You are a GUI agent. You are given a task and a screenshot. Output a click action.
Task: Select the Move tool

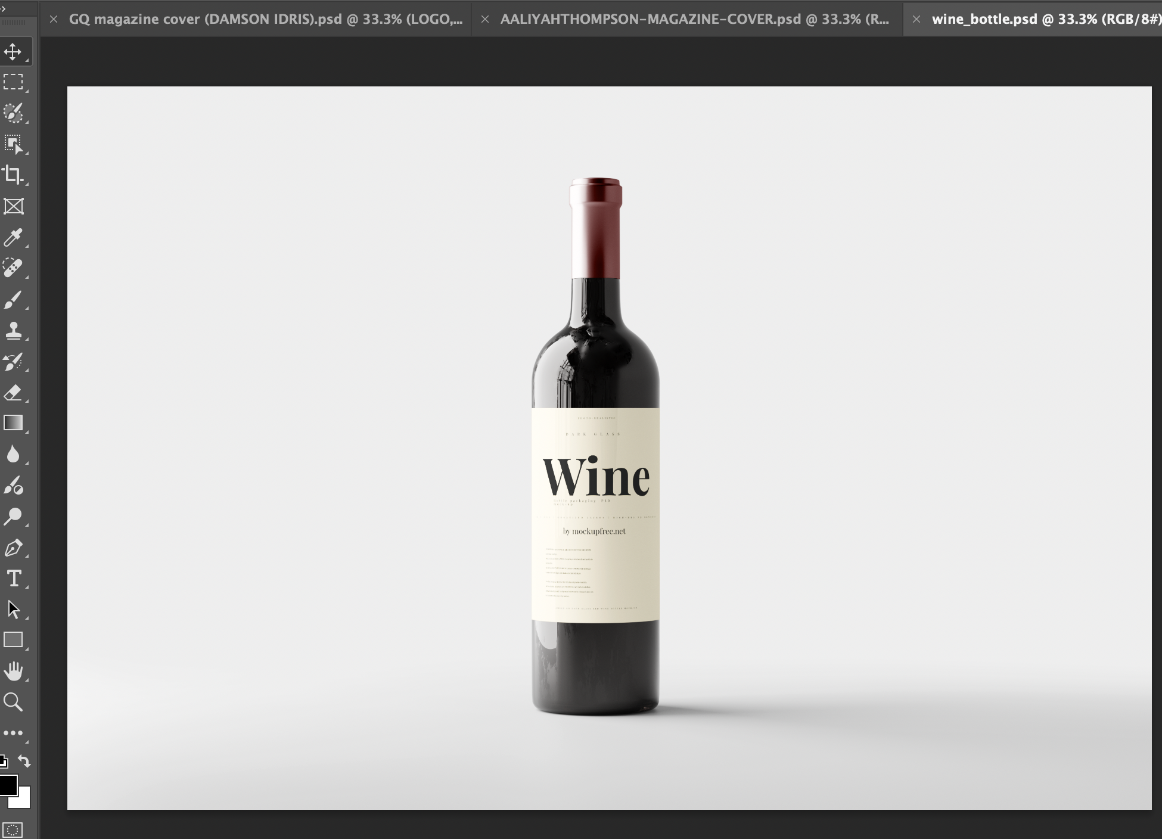[x=13, y=52]
